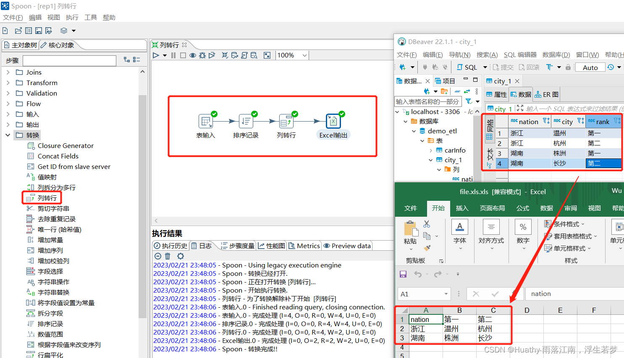The height and width of the screenshot is (358, 624).
Task: Open the 步骤度量 tab
Action: point(238,246)
